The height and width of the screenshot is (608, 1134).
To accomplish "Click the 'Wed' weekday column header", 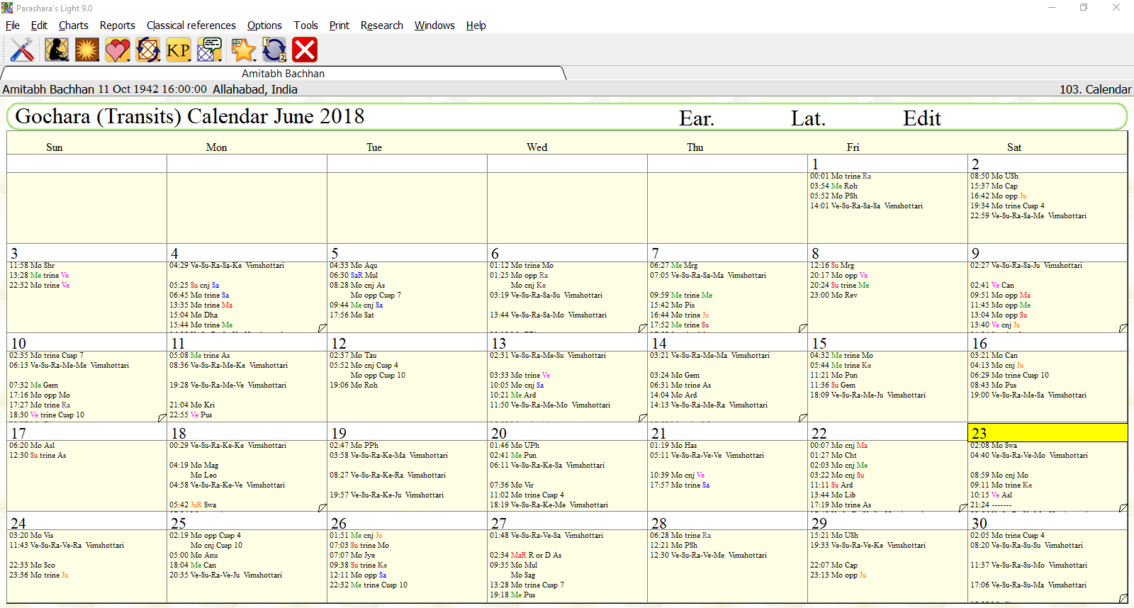I will pos(537,147).
